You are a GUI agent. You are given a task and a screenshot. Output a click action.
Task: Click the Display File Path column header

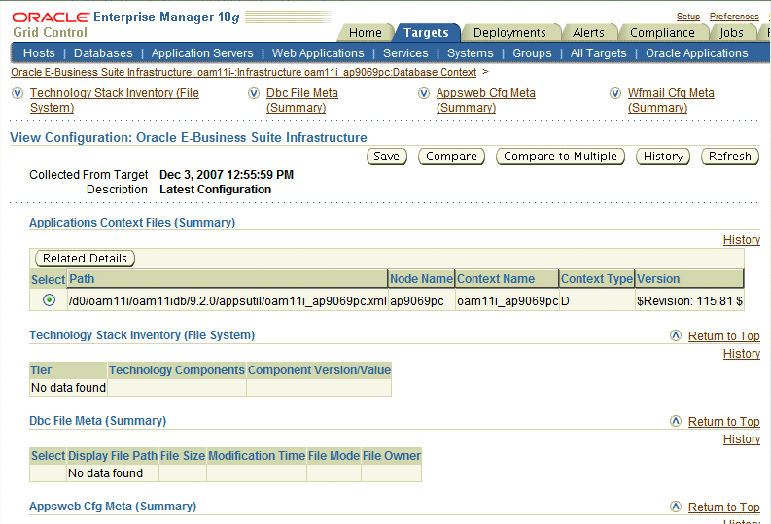coord(113,456)
